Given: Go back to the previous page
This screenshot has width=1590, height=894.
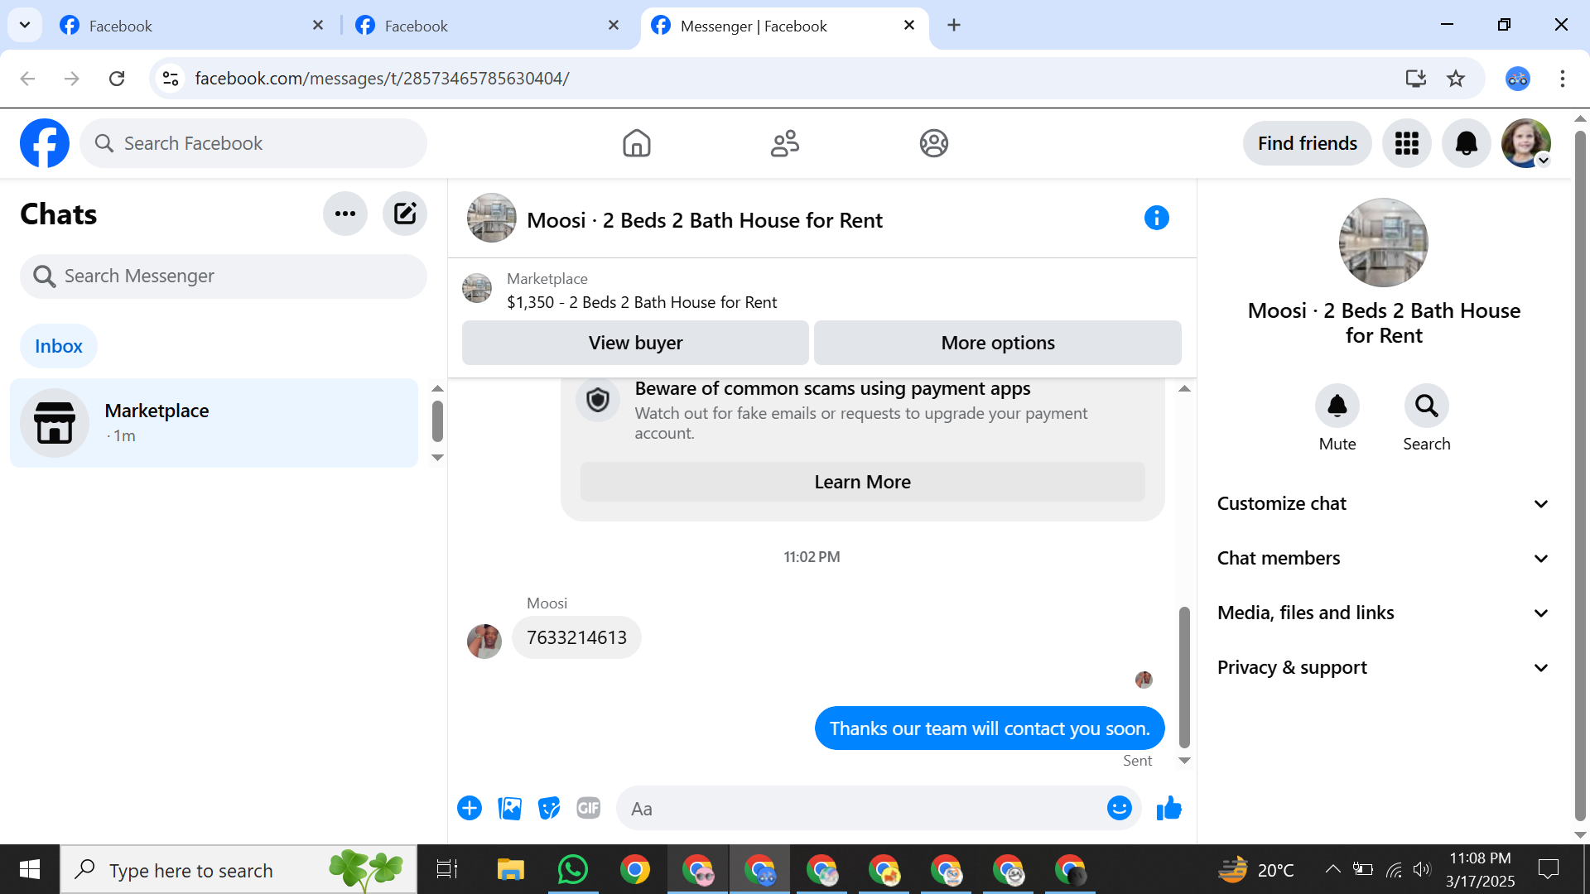Looking at the screenshot, I should (x=27, y=78).
